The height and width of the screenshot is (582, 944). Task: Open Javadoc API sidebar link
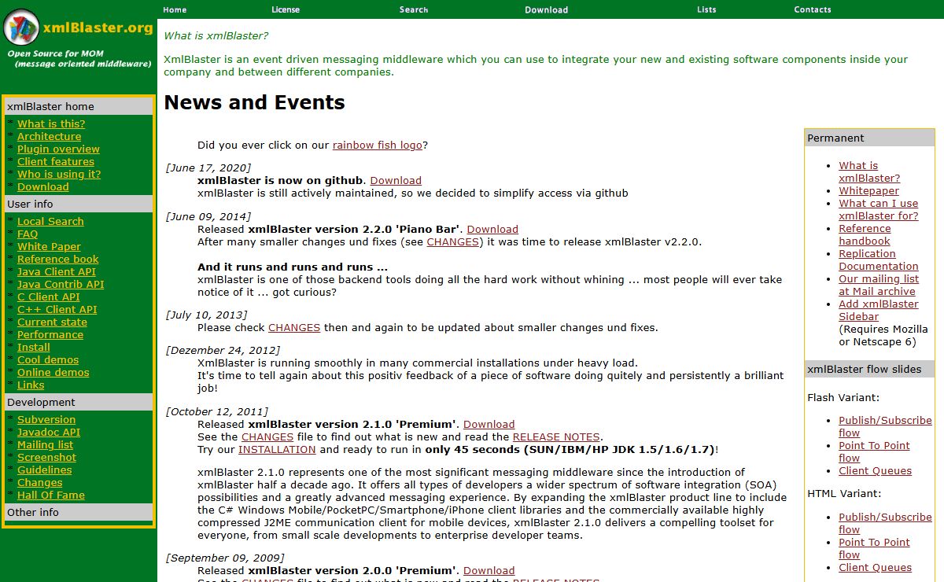(x=49, y=432)
